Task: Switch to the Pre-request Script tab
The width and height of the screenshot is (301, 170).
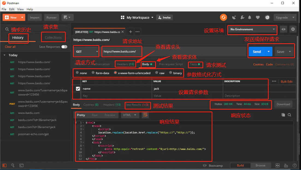Action: [171, 64]
